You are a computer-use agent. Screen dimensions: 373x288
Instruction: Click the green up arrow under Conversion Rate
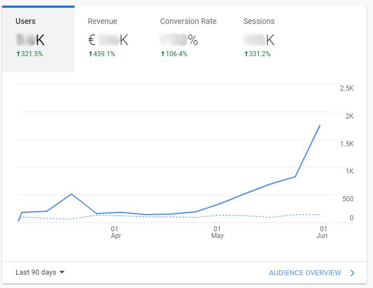pyautogui.click(x=163, y=54)
